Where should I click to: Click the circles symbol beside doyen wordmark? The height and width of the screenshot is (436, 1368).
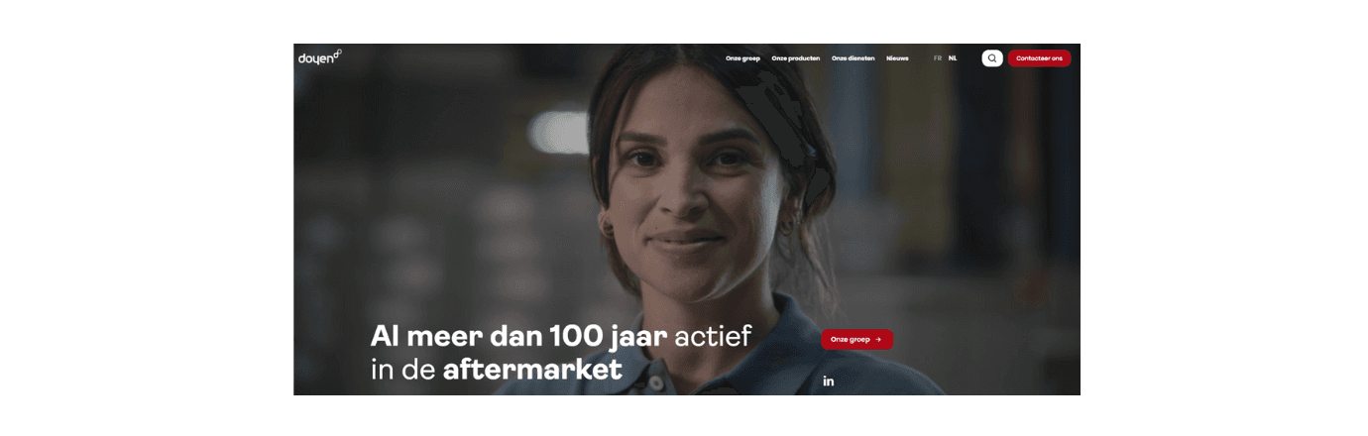coord(337,54)
